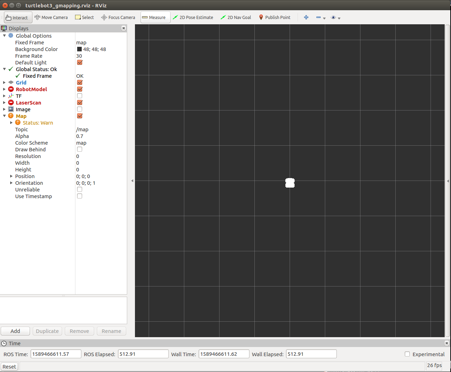Viewport: 451px width, 372px height.
Task: Enable the Unreliable checkbox
Action: click(x=80, y=189)
